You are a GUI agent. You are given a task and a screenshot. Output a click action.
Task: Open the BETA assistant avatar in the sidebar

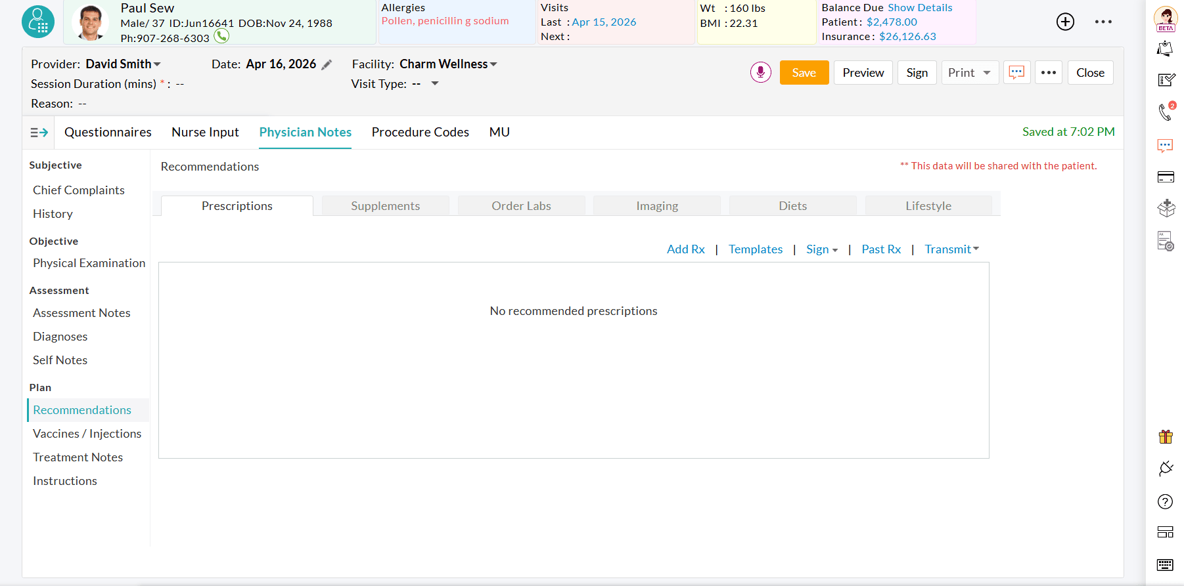[x=1166, y=19]
